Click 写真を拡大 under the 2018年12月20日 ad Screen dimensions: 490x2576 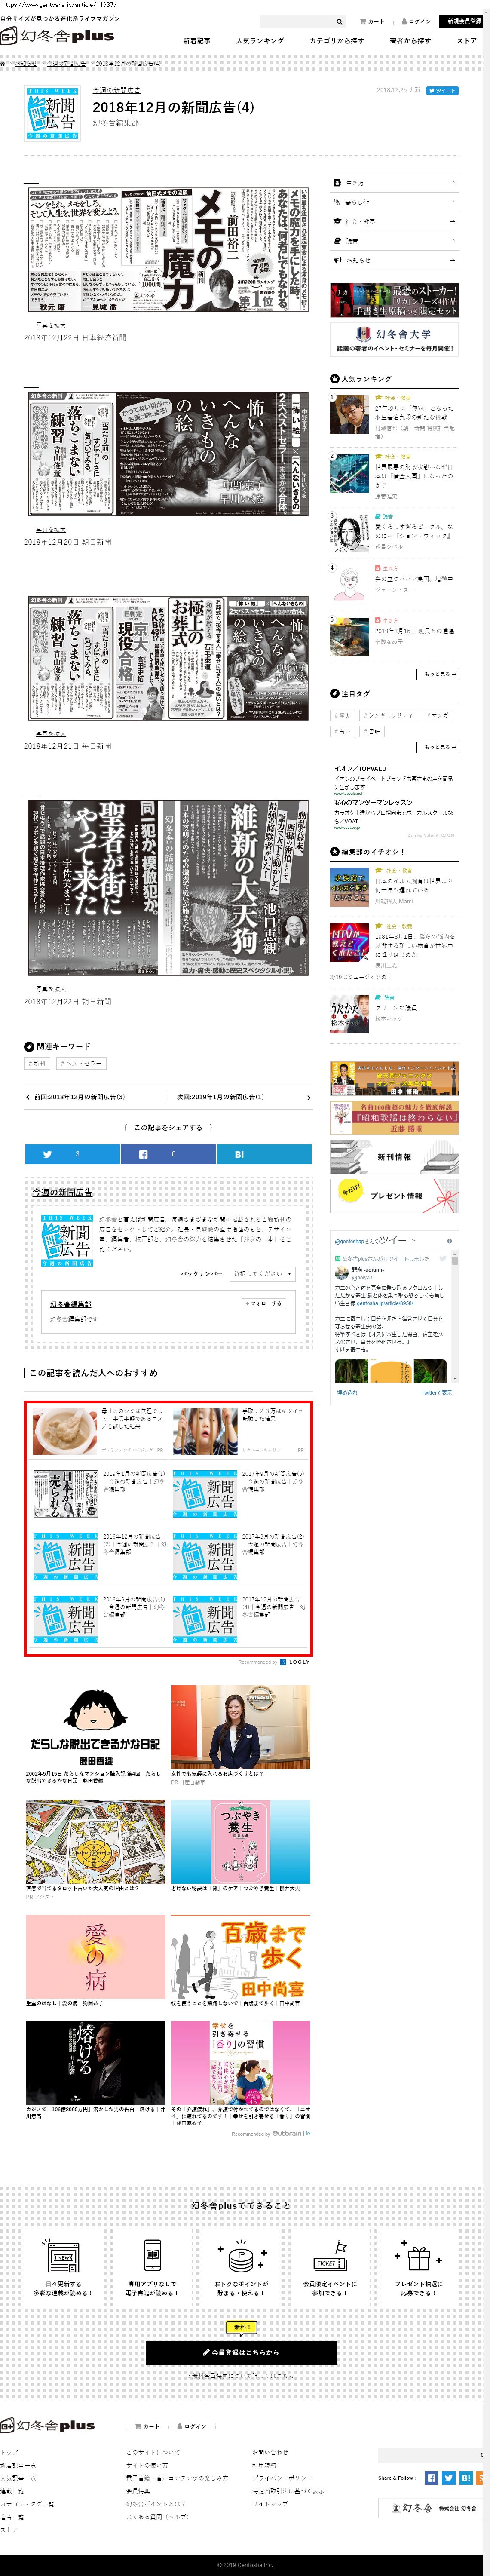click(51, 529)
